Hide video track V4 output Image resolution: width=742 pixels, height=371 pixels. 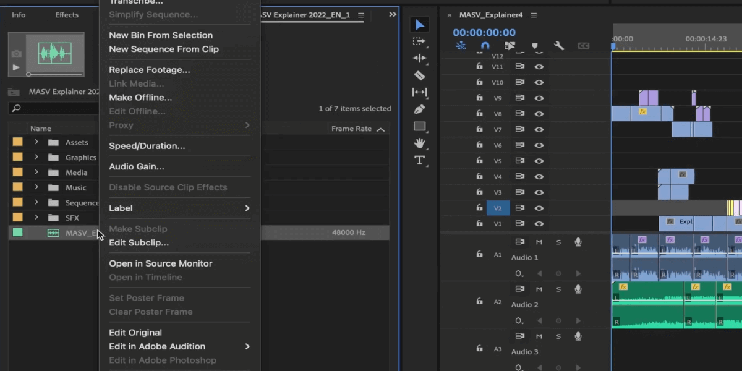coord(539,176)
